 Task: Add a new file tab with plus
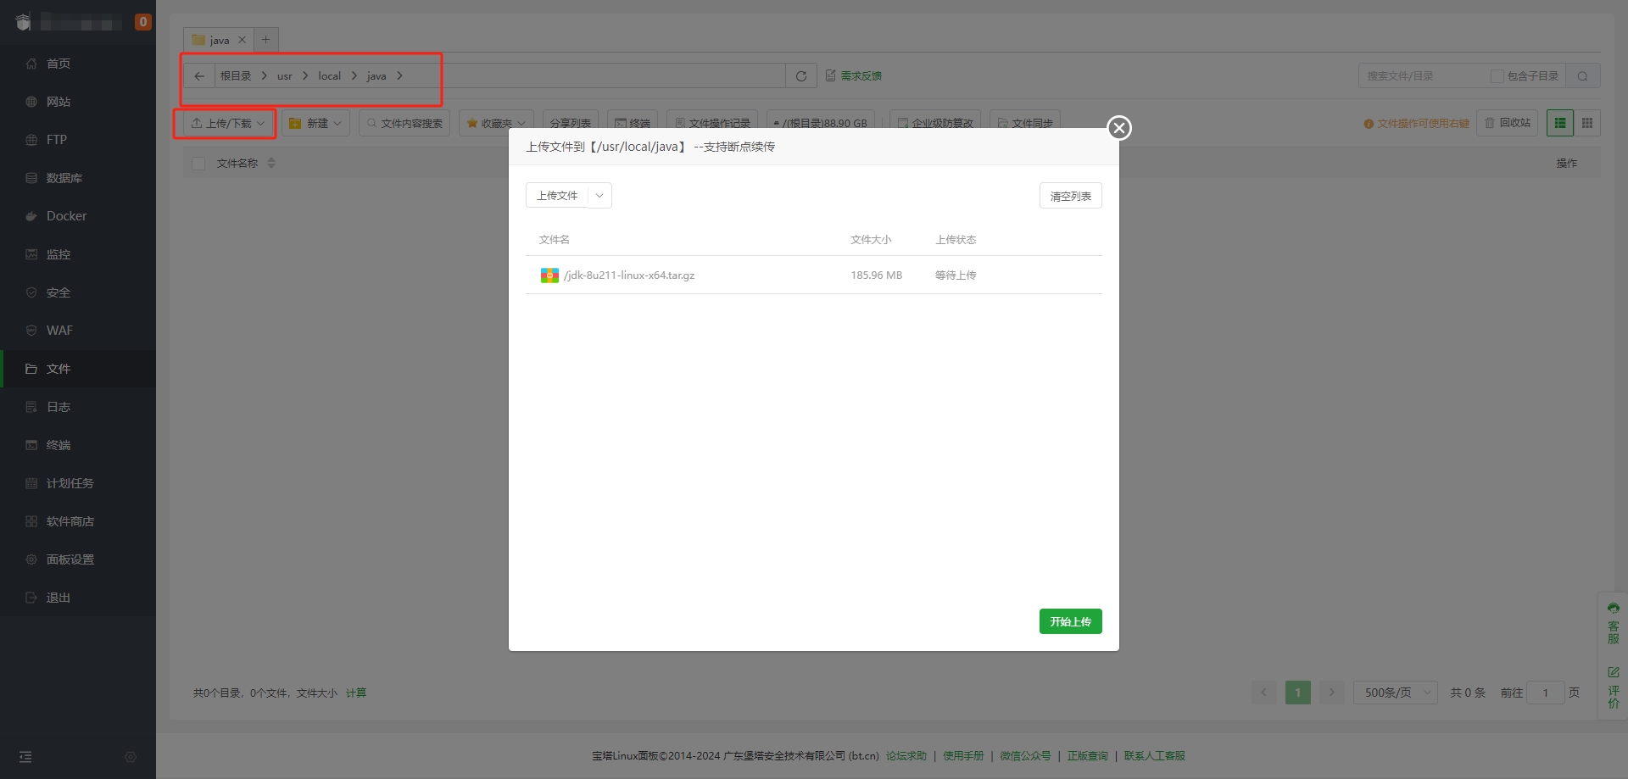(x=265, y=40)
